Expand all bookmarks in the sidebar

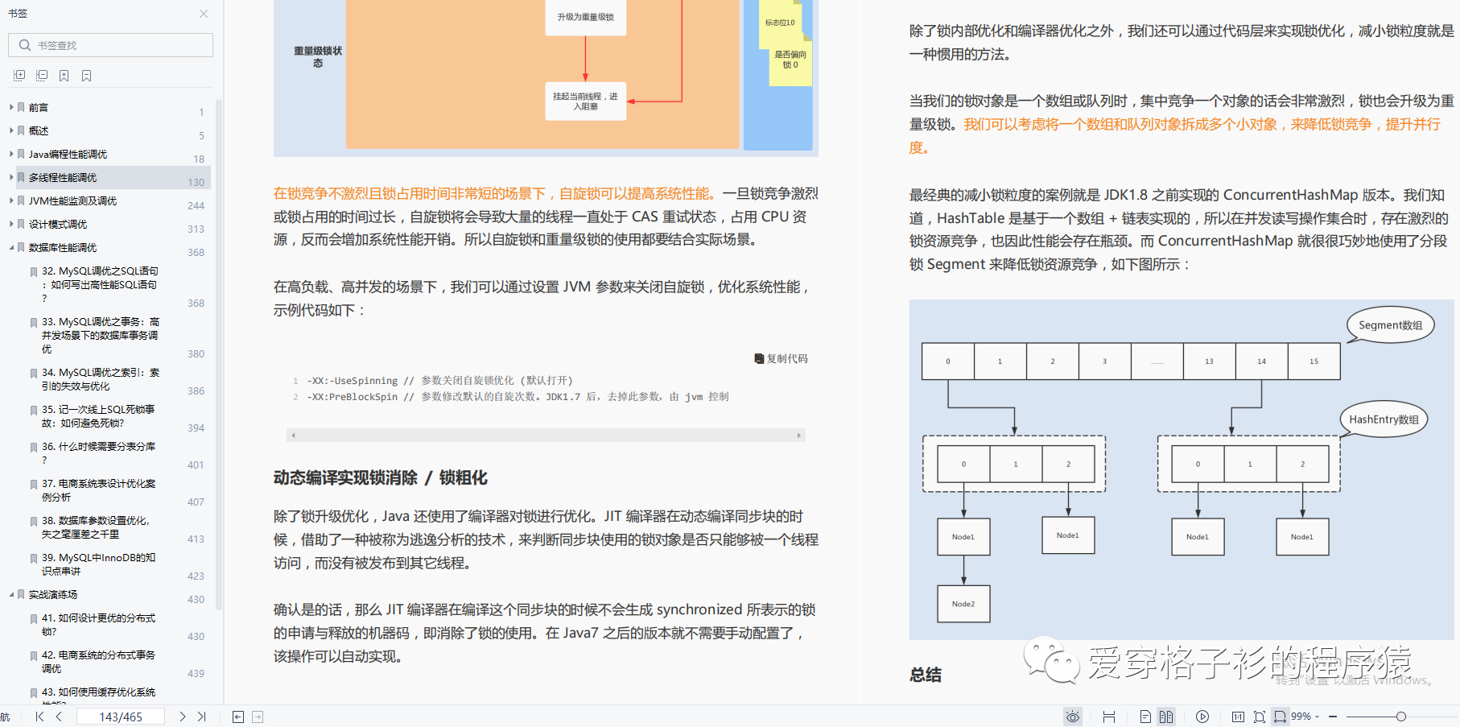pyautogui.click(x=19, y=74)
